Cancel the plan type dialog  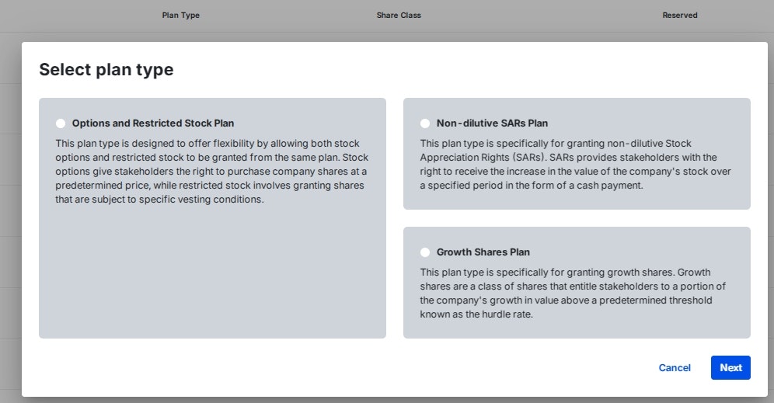[x=675, y=368]
